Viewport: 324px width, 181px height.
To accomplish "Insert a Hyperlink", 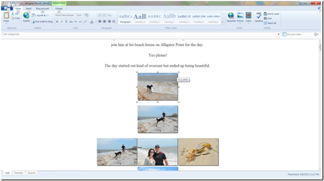I will (231, 17).
